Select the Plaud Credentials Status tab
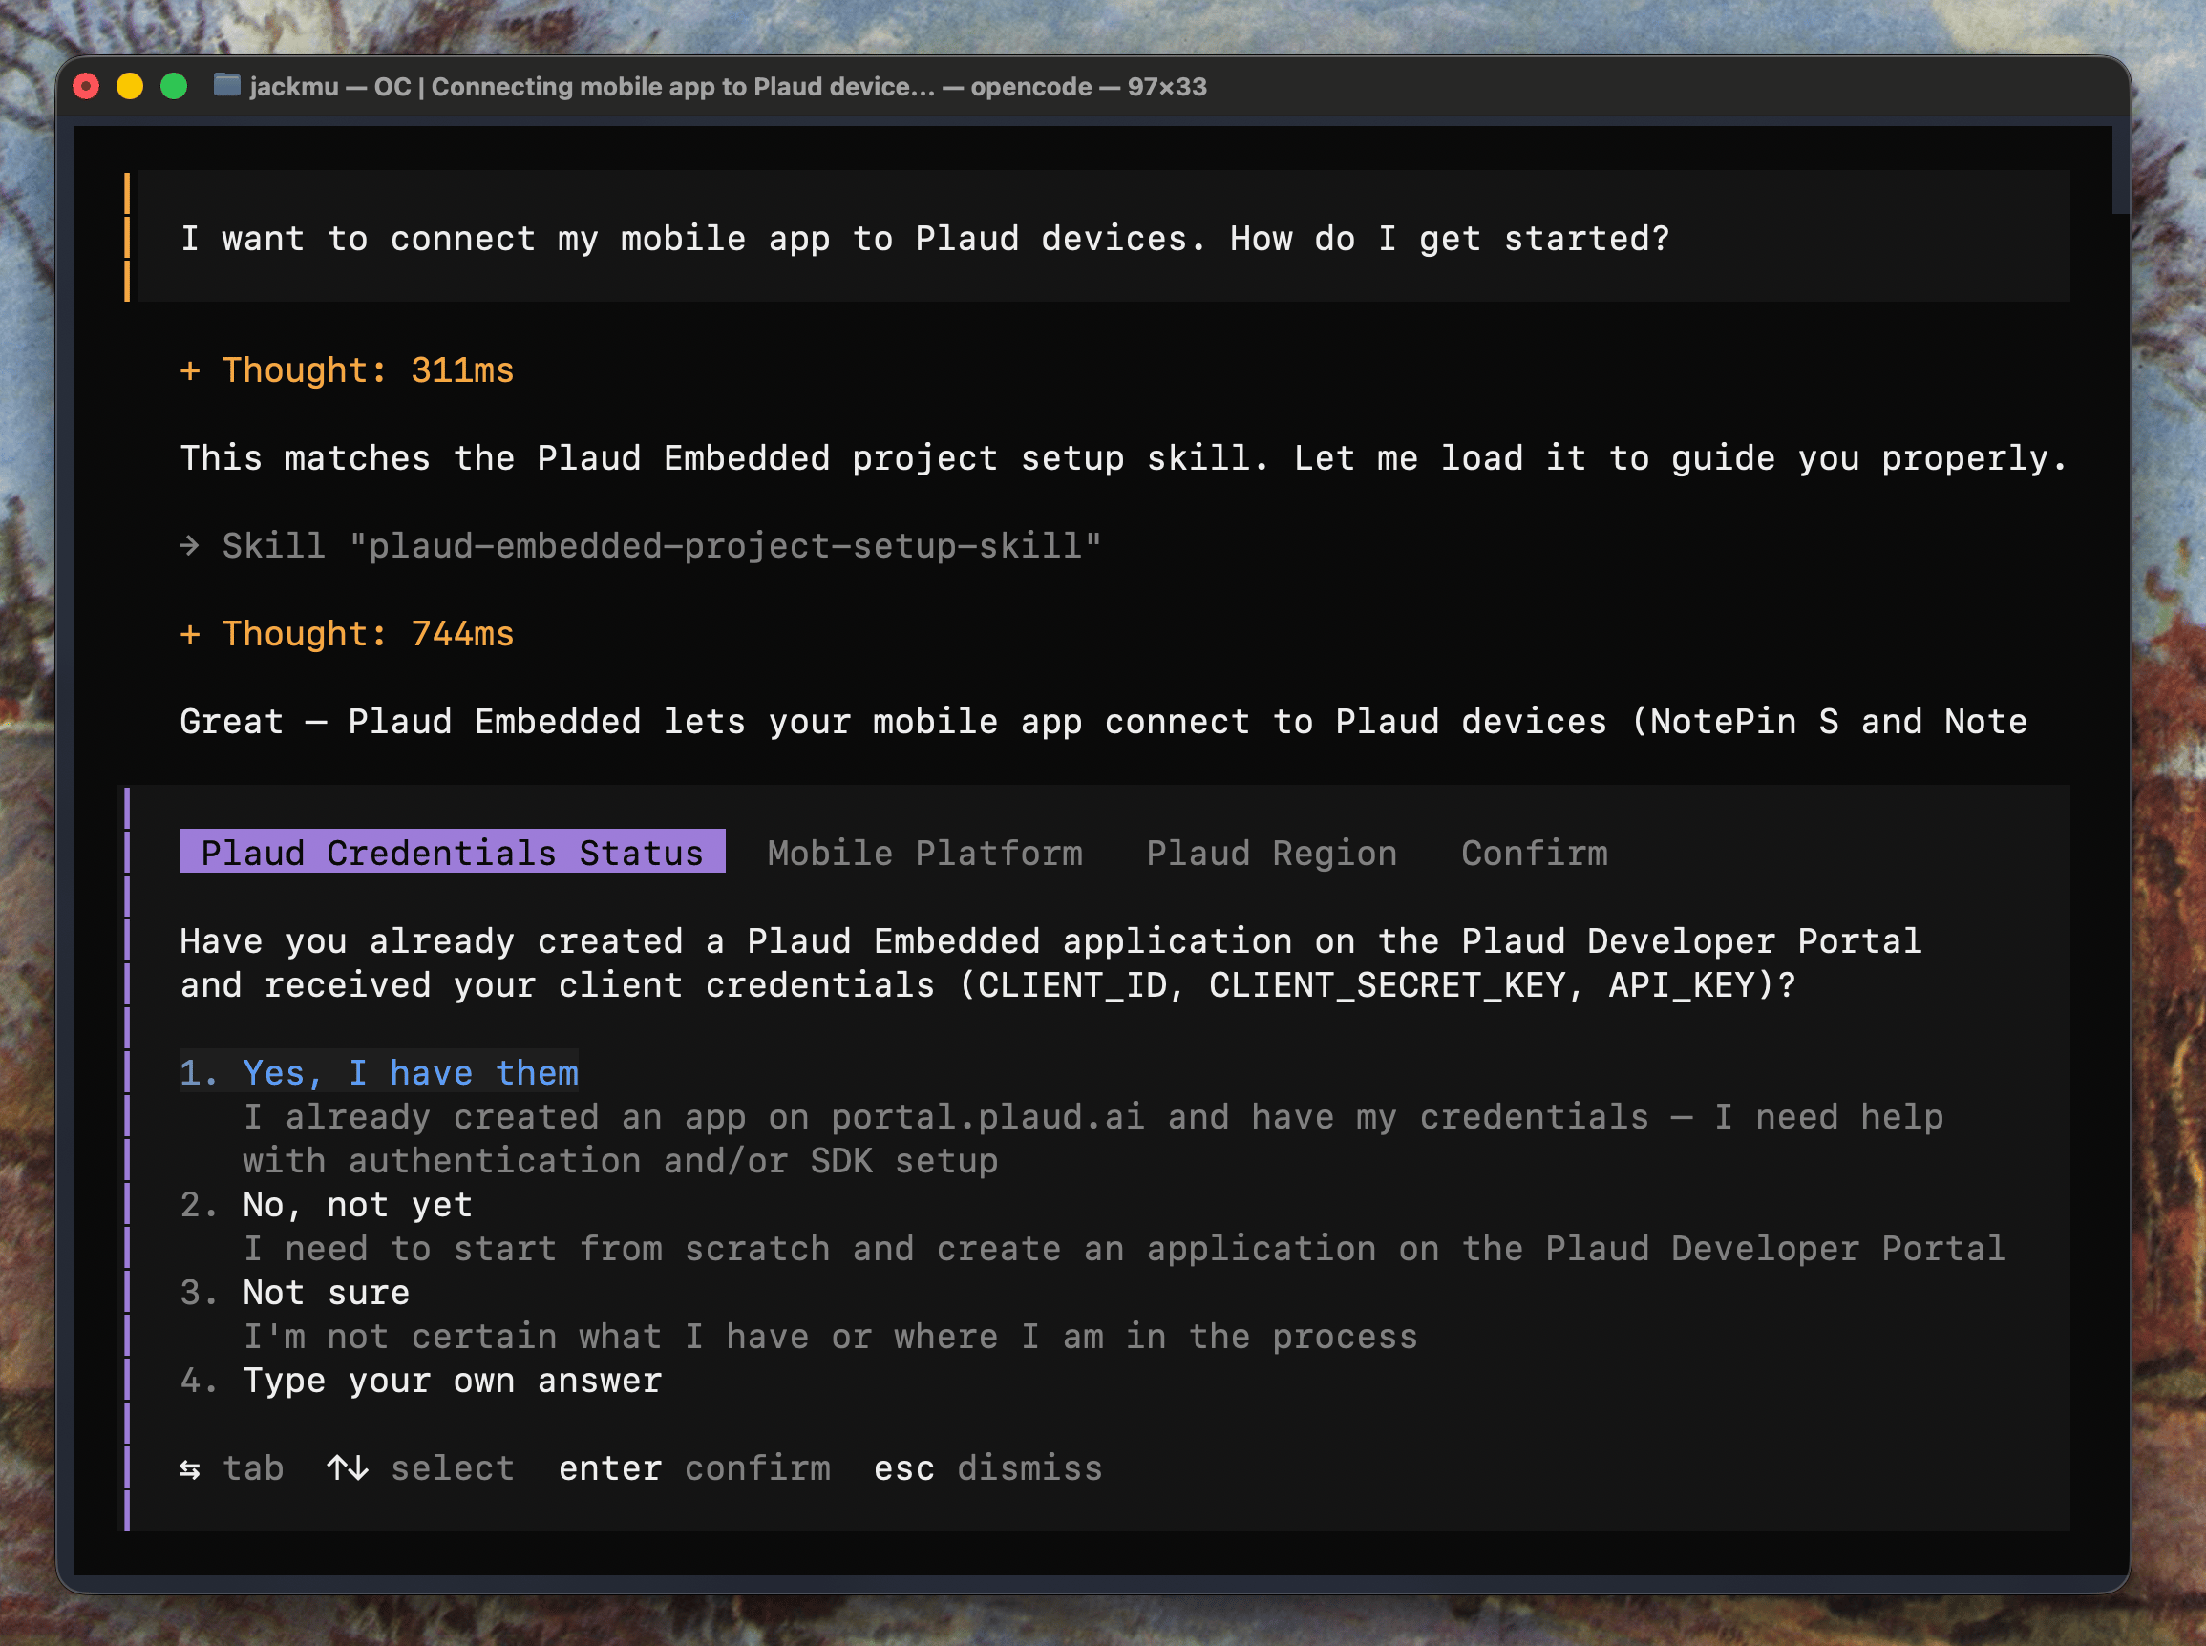Image resolution: width=2206 pixels, height=1646 pixels. point(452,852)
